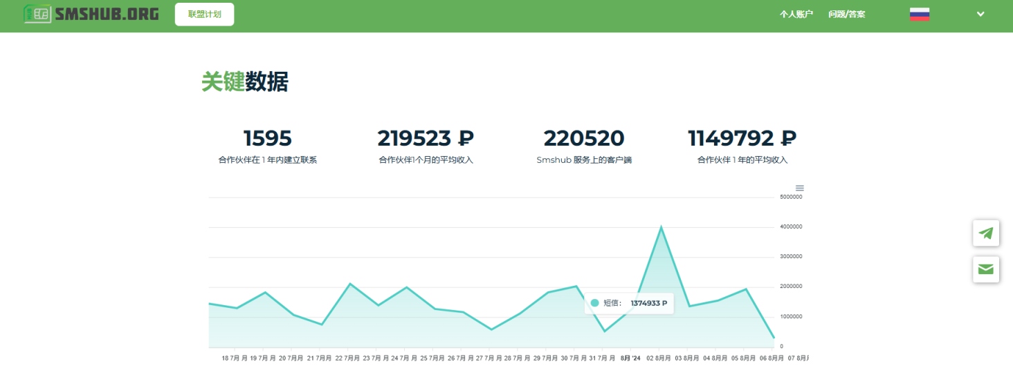Click the 5000000 y-axis label
The height and width of the screenshot is (368, 1013).
pyautogui.click(x=790, y=197)
